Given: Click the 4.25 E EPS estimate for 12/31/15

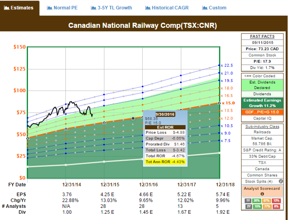Looking at the screenshot, I should (x=107, y=194).
